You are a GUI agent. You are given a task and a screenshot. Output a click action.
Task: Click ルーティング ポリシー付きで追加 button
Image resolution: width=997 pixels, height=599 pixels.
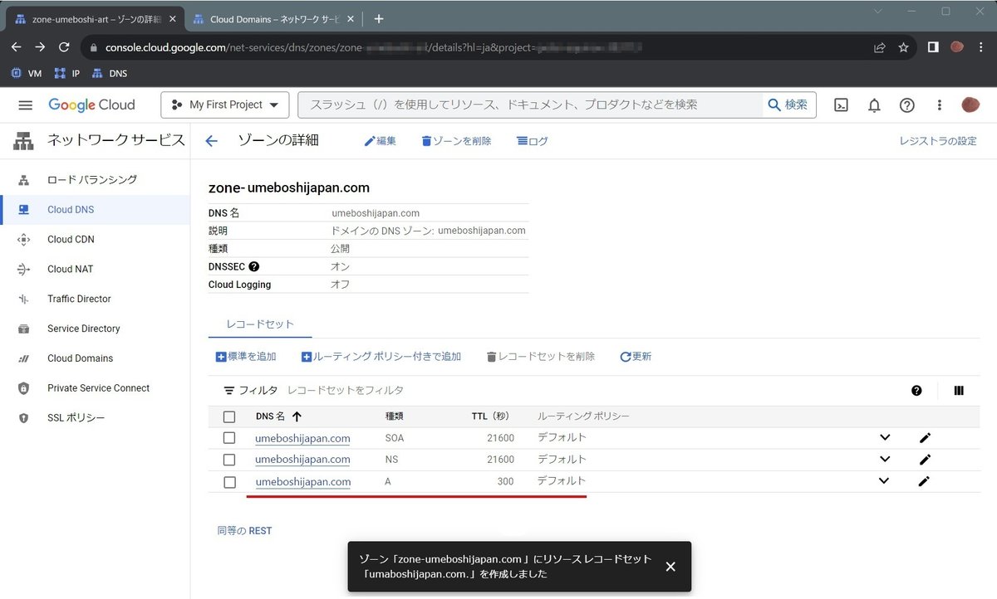381,357
